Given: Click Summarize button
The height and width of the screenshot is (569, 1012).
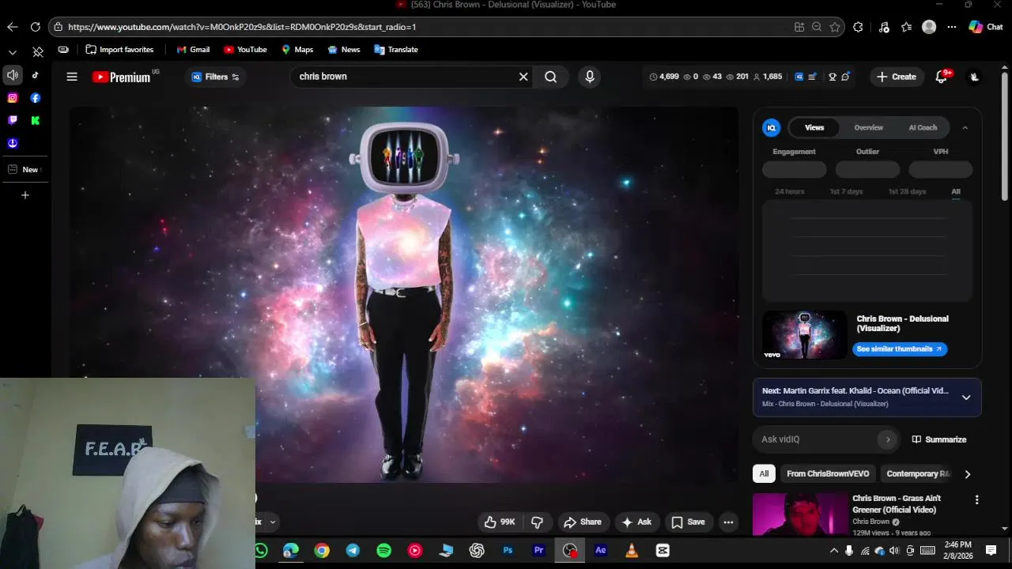Looking at the screenshot, I should (939, 439).
